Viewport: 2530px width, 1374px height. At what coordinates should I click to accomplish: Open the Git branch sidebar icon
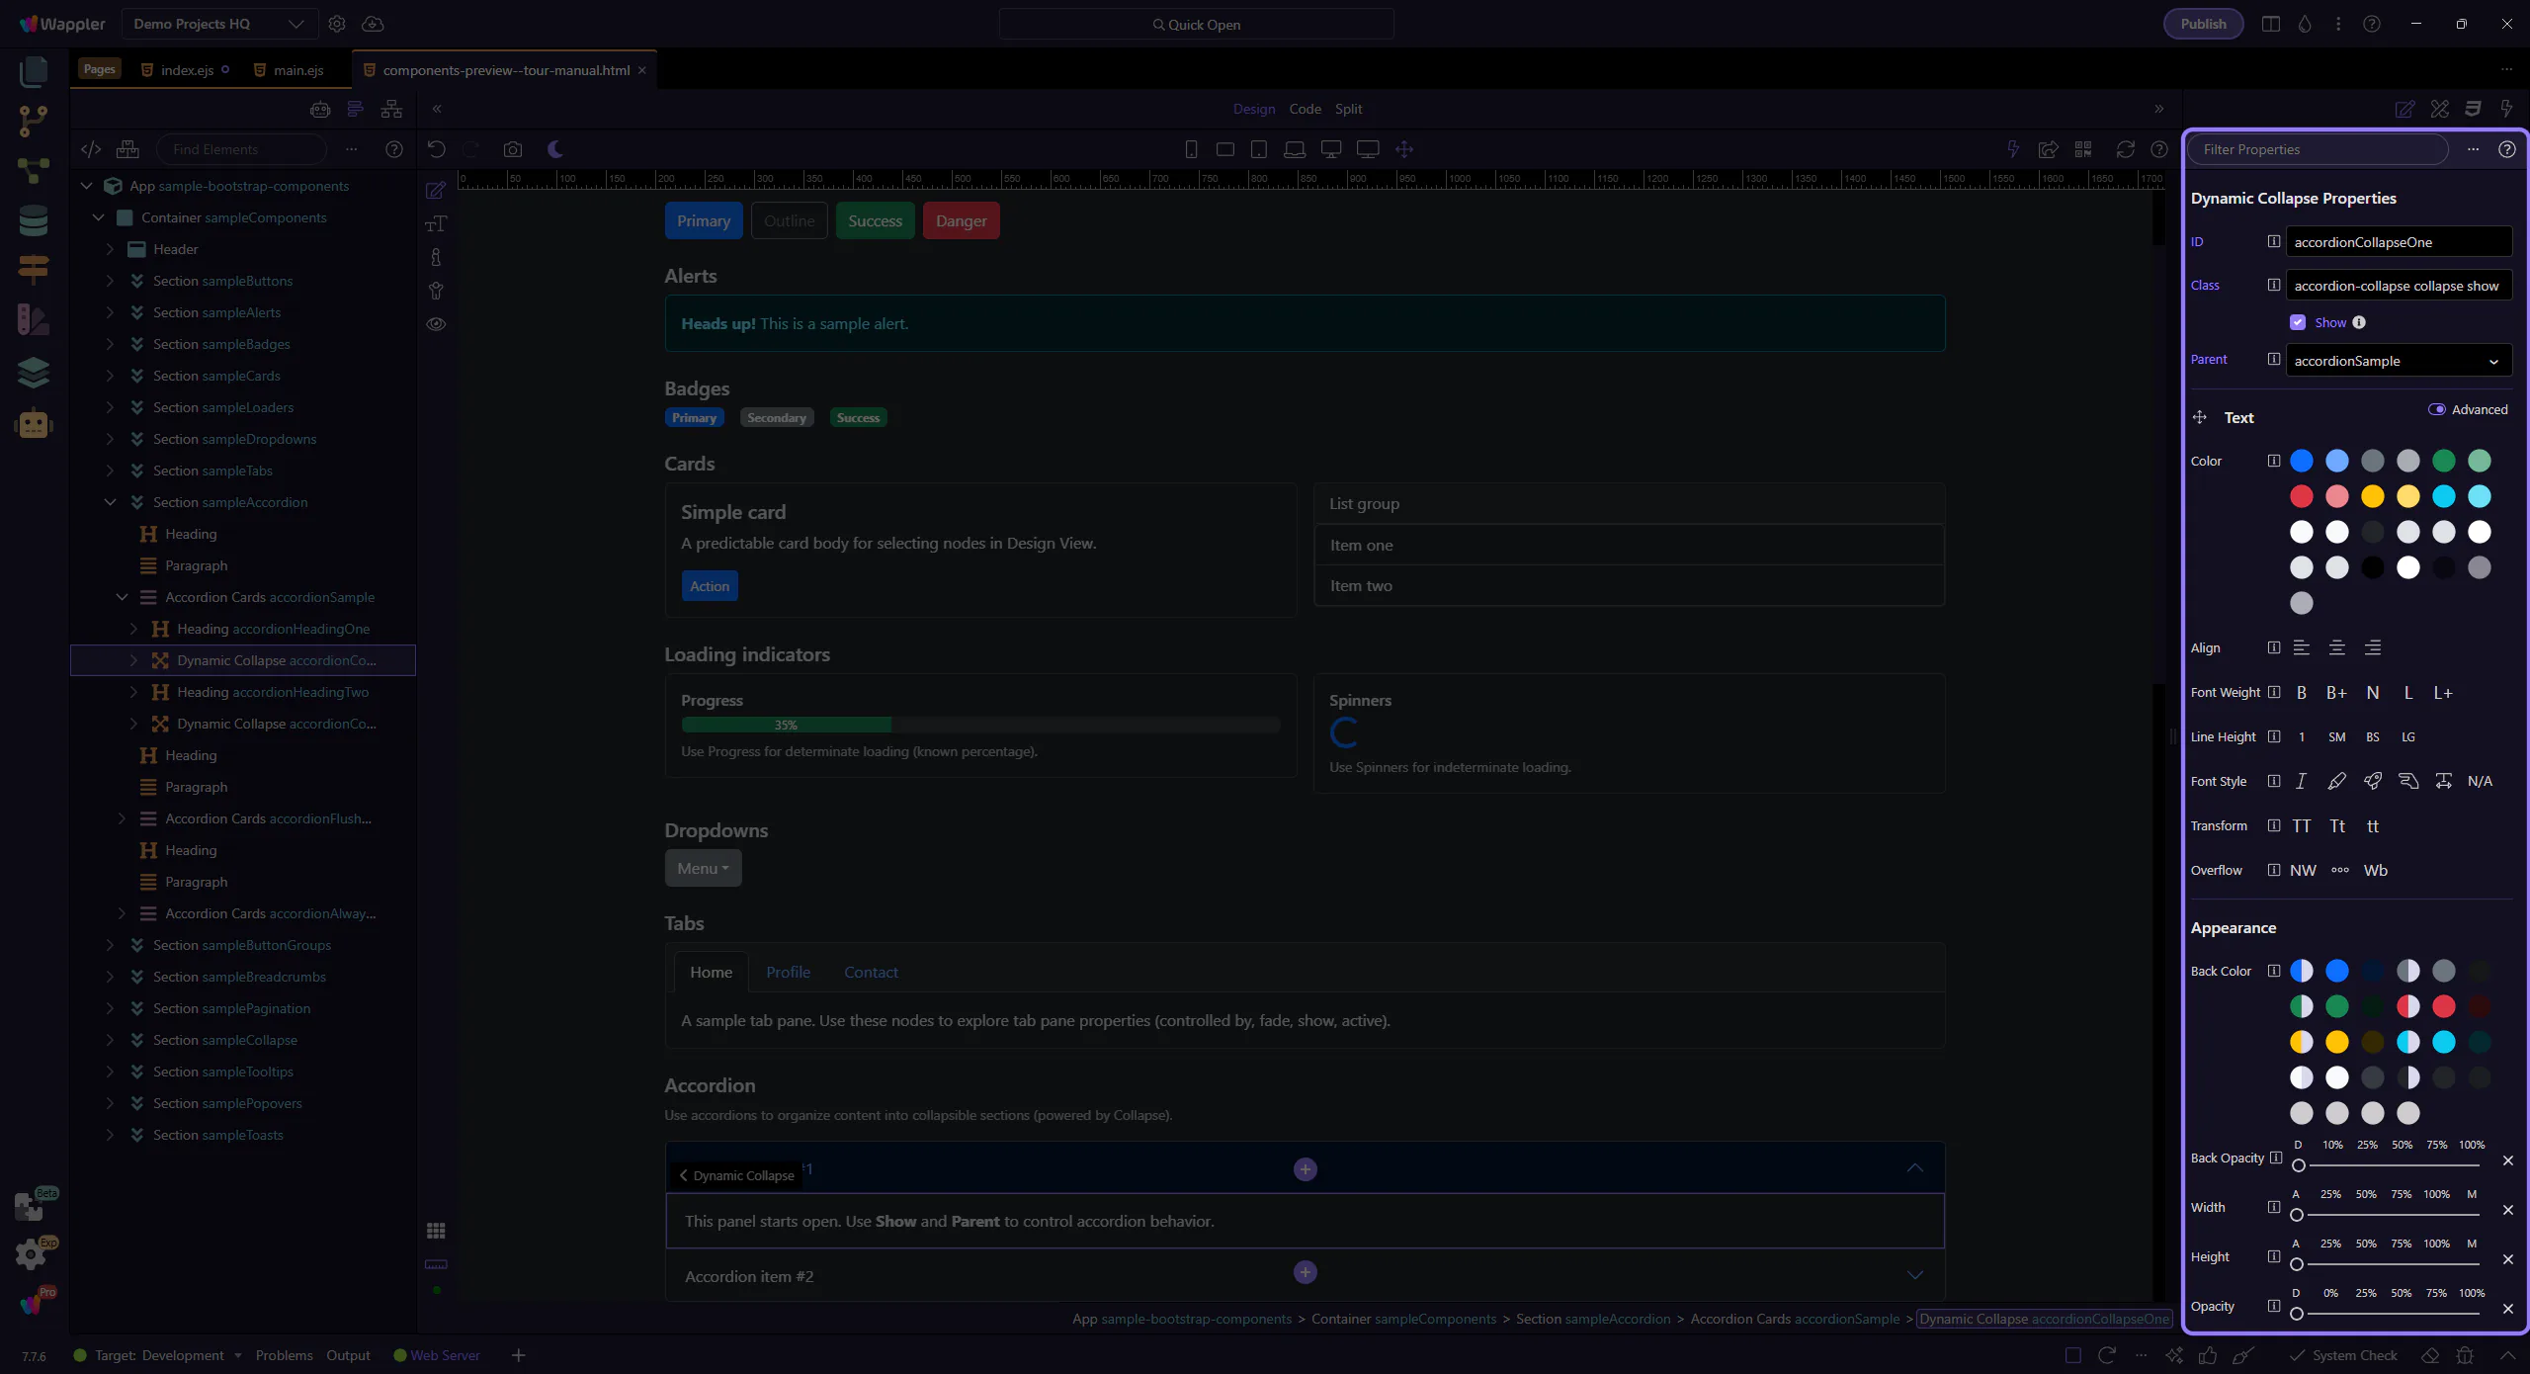pos(33,121)
